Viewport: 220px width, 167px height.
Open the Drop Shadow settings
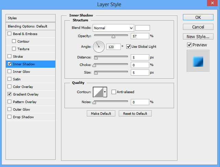[x=23, y=117]
